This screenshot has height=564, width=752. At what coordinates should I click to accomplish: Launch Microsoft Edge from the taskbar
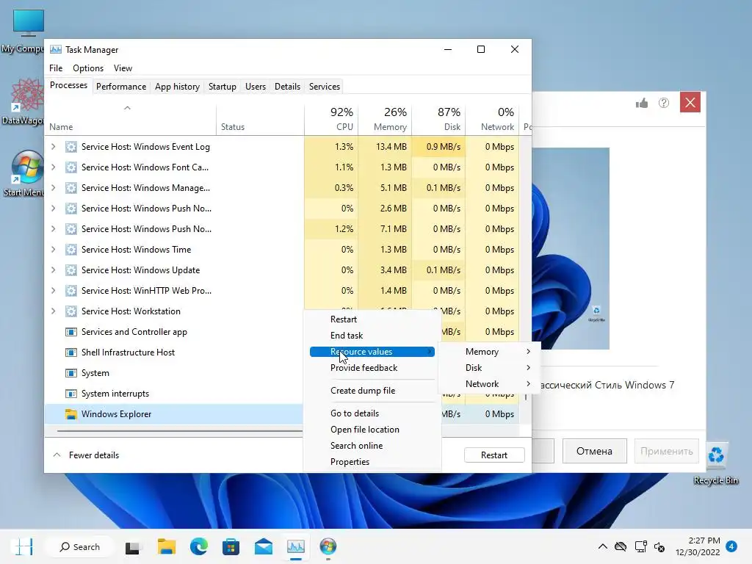click(198, 546)
